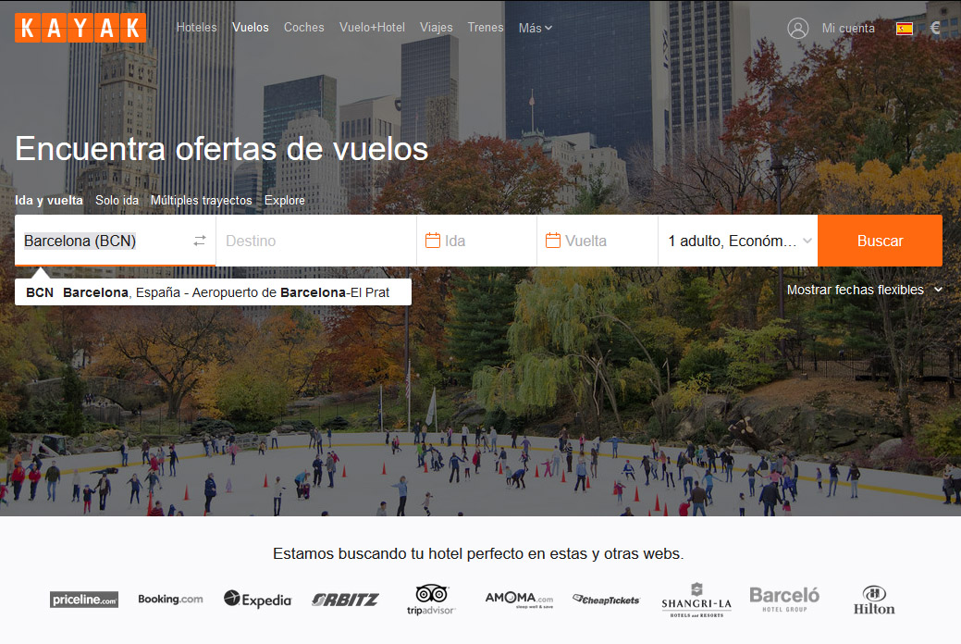Go to the Hoteles tab
961x644 pixels.
(196, 28)
